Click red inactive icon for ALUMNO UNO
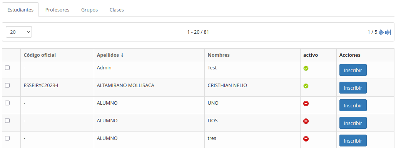Image resolution: width=396 pixels, height=148 pixels. (x=306, y=104)
